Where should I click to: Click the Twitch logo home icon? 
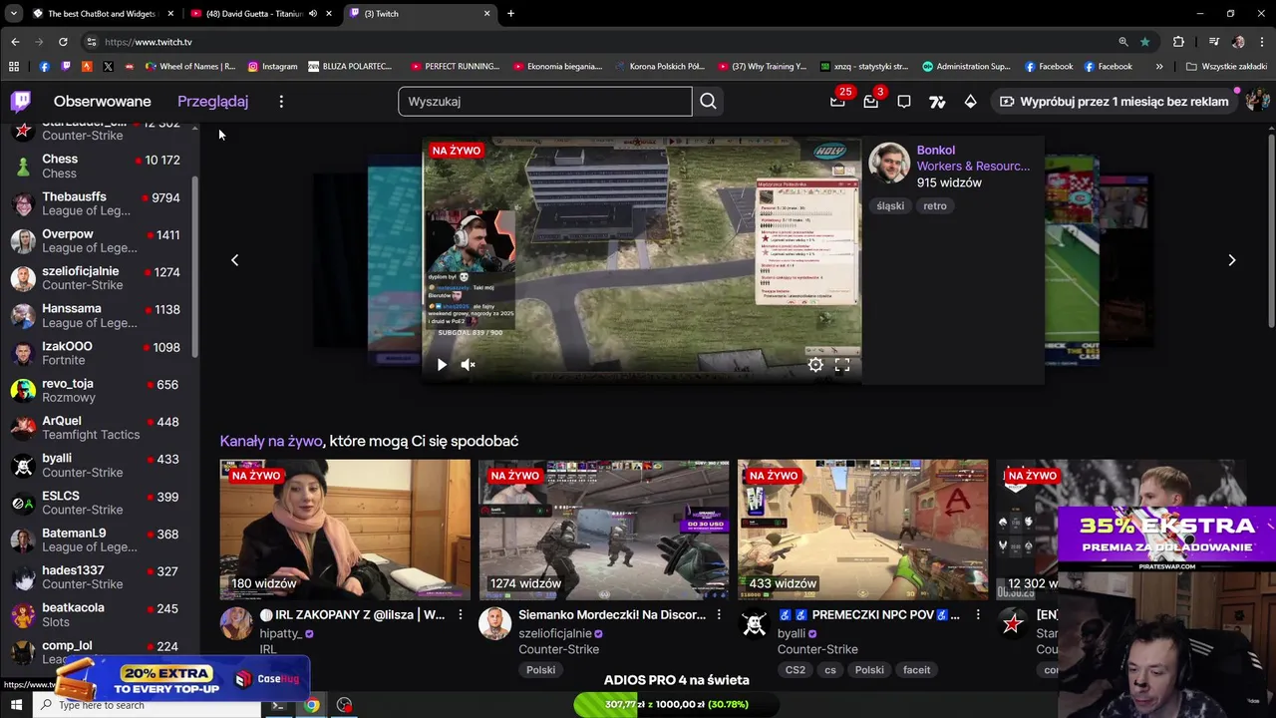click(21, 101)
